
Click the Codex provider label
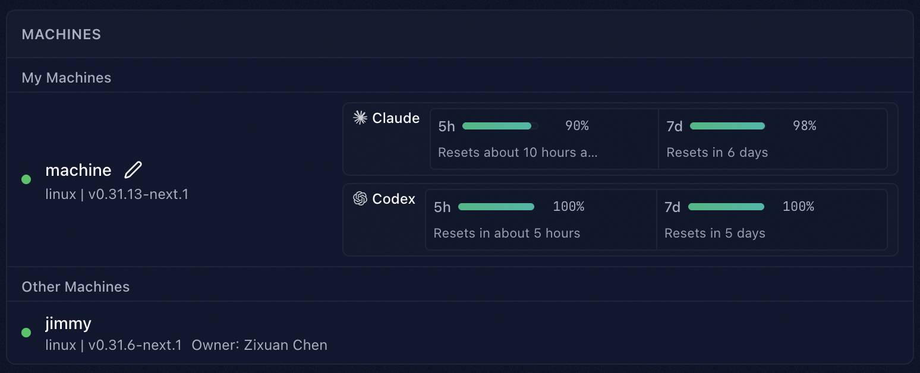(x=393, y=199)
